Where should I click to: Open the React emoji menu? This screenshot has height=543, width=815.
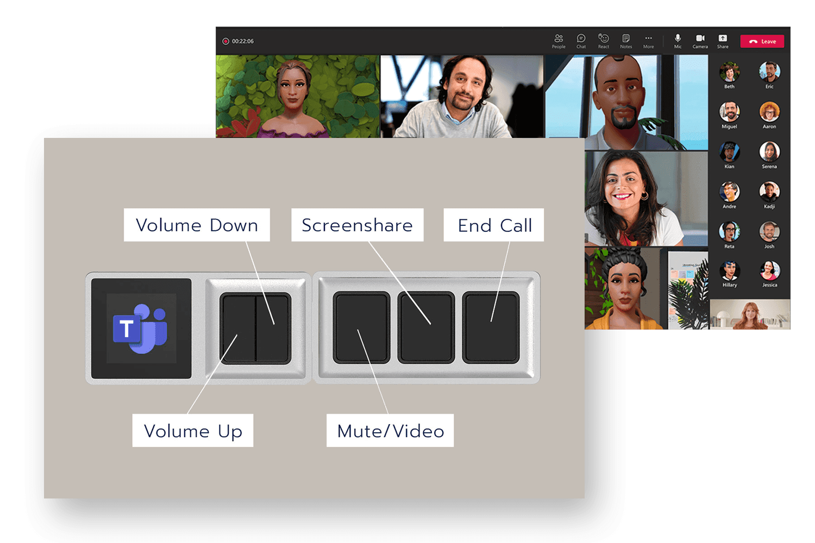point(604,41)
